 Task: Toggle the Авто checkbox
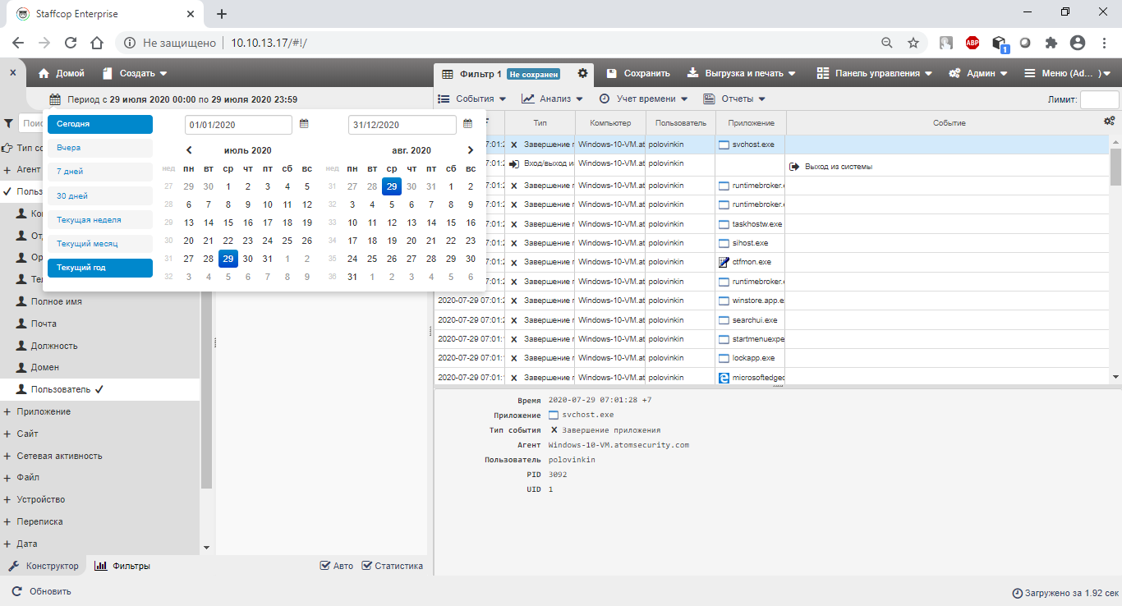pos(325,566)
